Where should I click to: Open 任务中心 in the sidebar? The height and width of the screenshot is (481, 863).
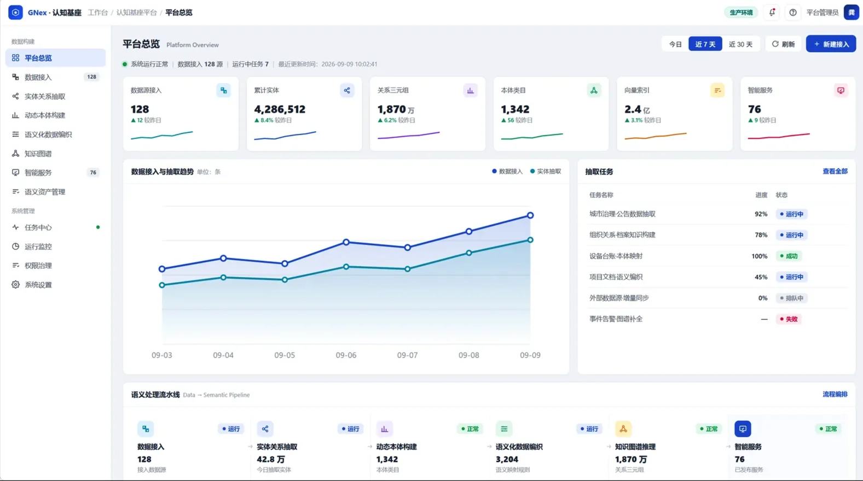pyautogui.click(x=55, y=227)
